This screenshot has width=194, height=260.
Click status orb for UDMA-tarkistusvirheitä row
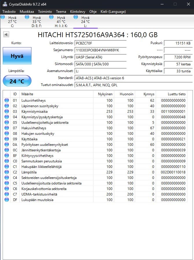[x=7, y=194]
